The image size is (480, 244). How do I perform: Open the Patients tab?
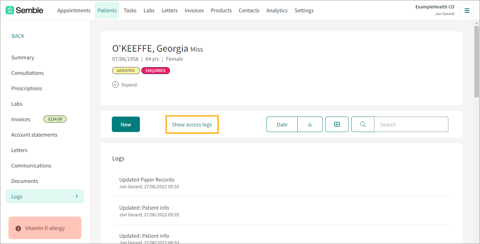coord(107,10)
